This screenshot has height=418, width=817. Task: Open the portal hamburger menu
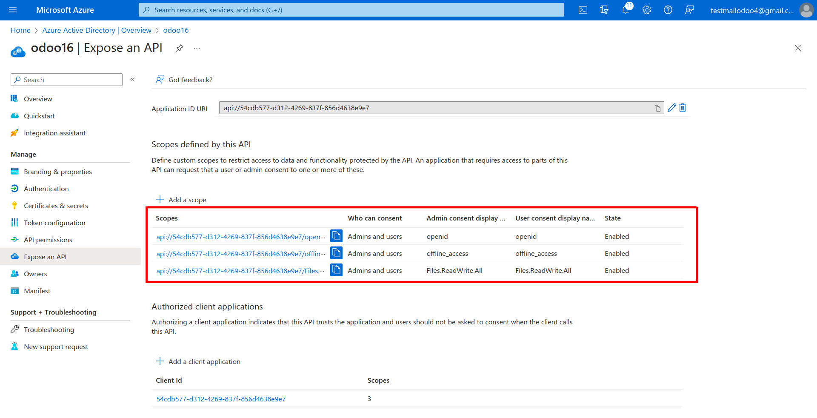point(13,10)
